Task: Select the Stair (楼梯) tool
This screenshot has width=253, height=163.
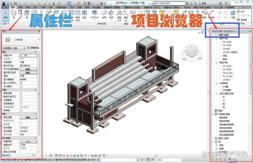Action: pos(111,15)
